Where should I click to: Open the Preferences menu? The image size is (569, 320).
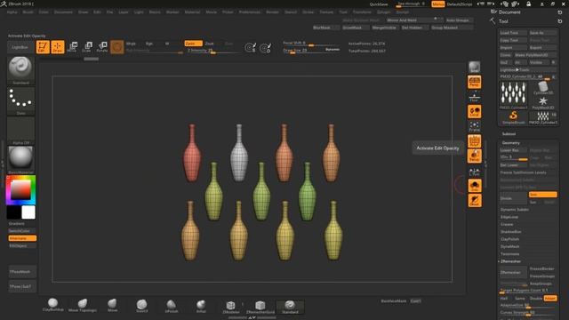coord(250,12)
